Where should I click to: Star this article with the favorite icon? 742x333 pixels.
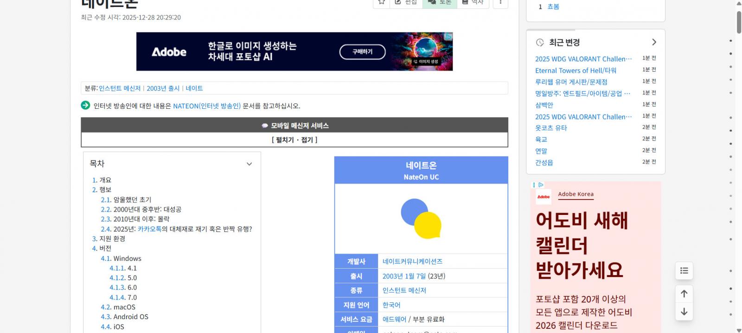(x=381, y=2)
